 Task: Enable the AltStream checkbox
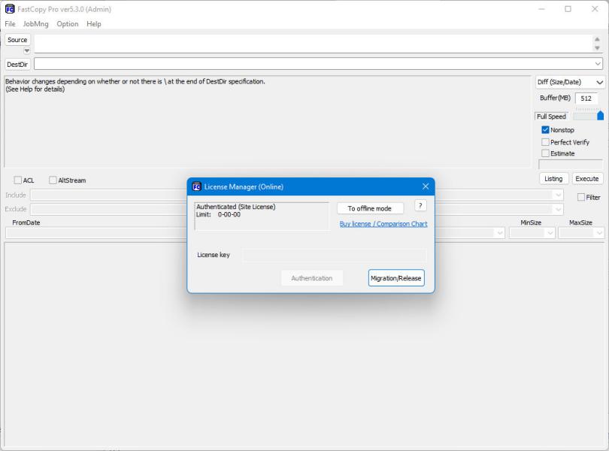(x=53, y=180)
